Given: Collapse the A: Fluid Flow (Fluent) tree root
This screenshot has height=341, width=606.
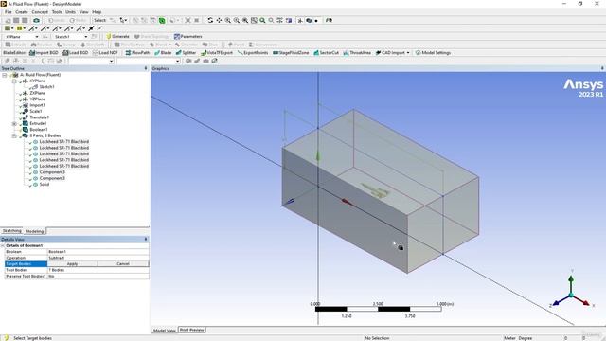Looking at the screenshot, I should point(5,75).
